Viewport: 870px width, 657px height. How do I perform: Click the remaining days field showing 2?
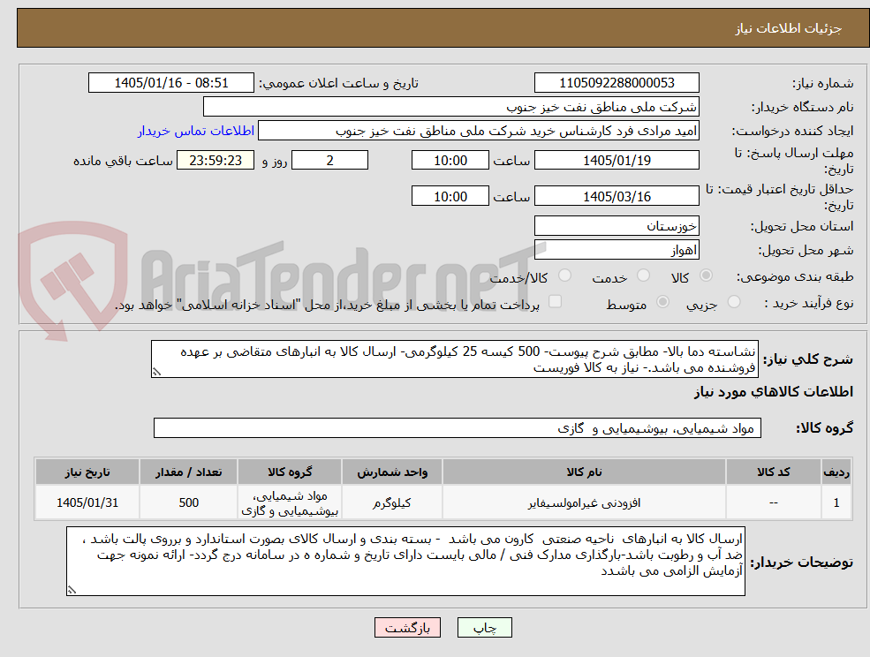coord(329,161)
